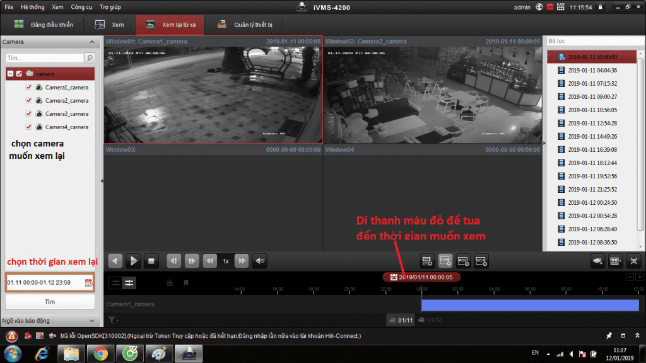This screenshot has width=646, height=363.
Task: Click the fast forward speed button
Action: coord(242,260)
